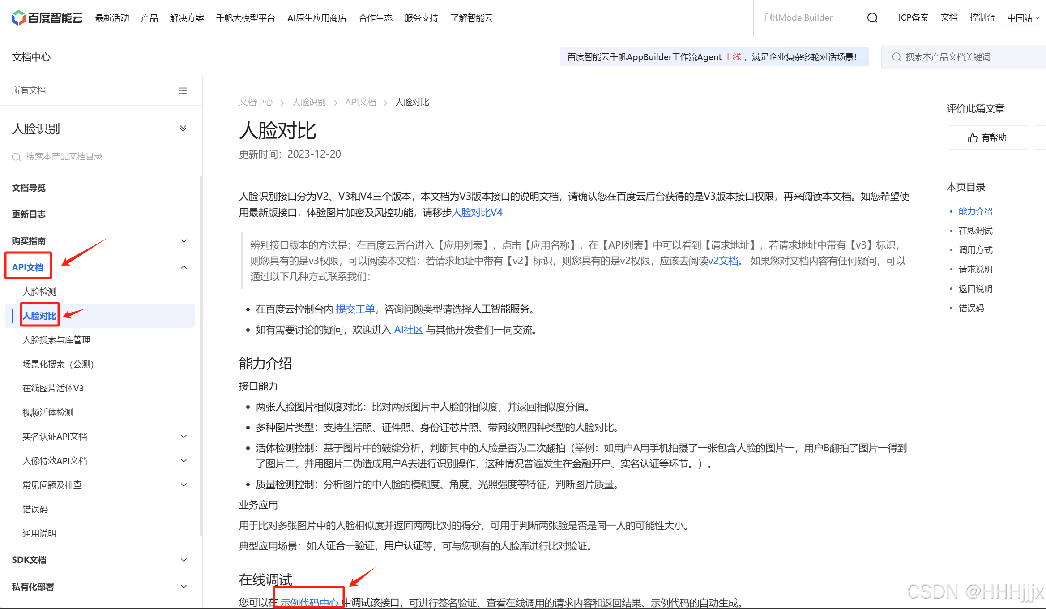Open the 文档 link in header
The height and width of the screenshot is (609, 1046).
[x=949, y=18]
